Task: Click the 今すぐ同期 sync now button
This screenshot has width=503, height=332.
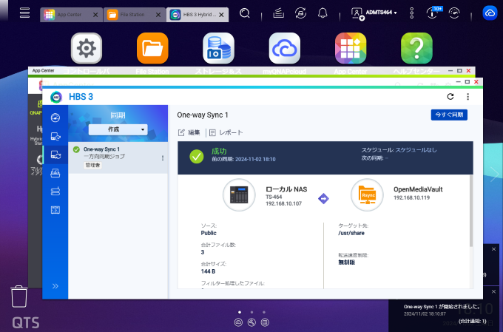Action: pos(449,115)
